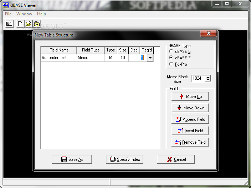Click the 'Memo' field type cell

(91, 58)
